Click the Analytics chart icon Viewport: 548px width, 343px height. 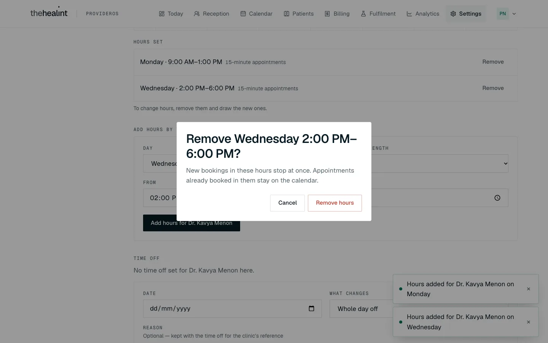409,14
